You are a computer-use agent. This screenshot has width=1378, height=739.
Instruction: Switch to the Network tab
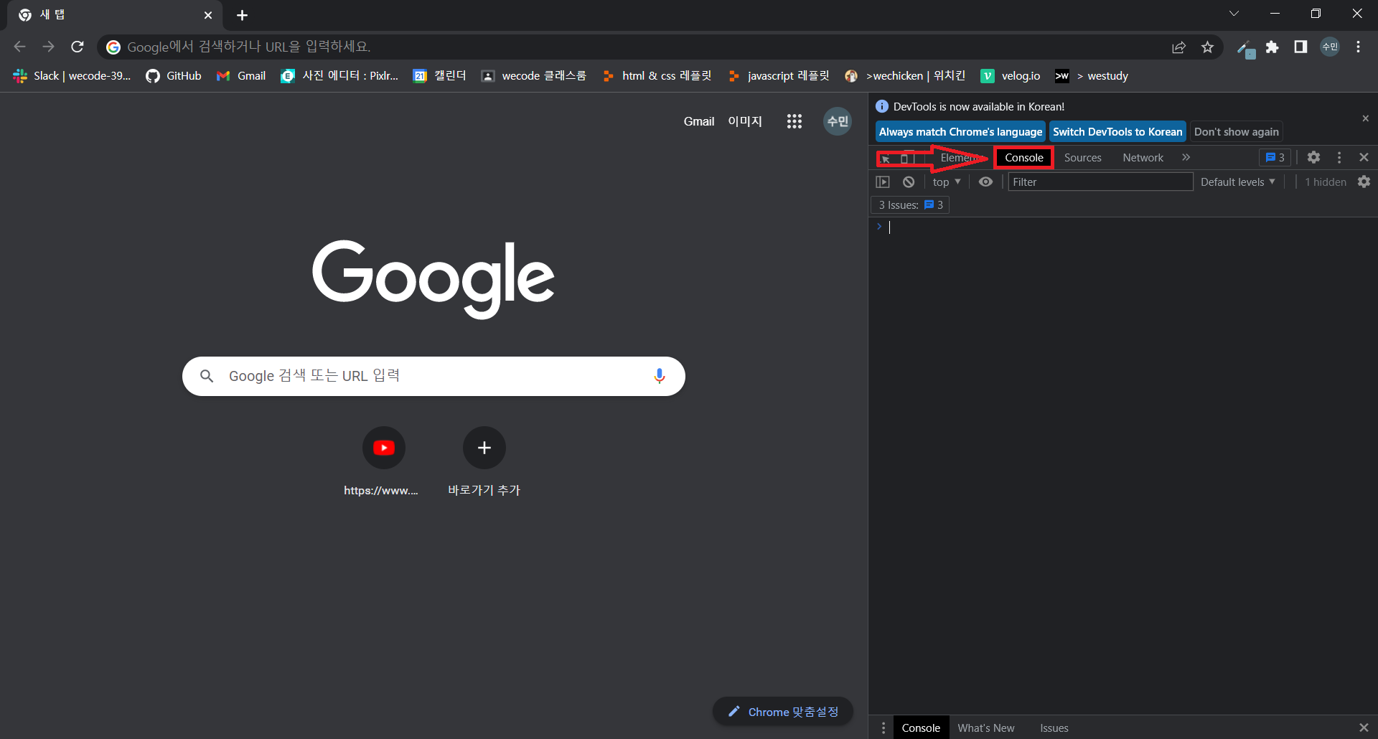1143,158
